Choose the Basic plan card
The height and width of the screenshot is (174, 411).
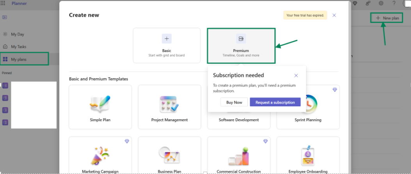[x=167, y=45]
